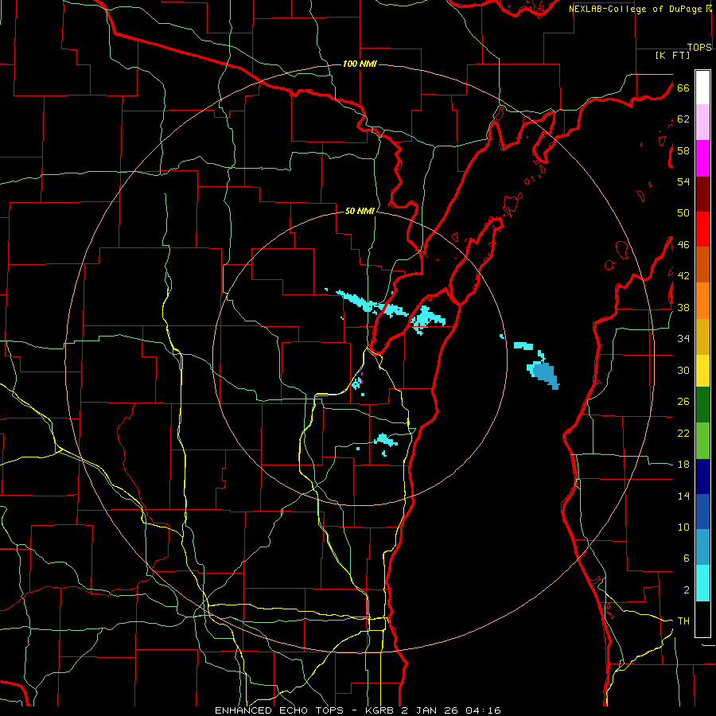Screen dimensions: 716x716
Task: Click the '46' legend value
Action: point(683,245)
